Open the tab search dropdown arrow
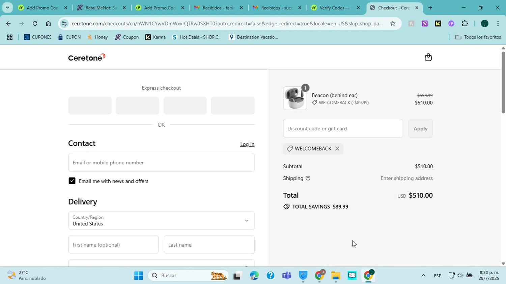The width and height of the screenshot is (506, 284). (x=7, y=7)
